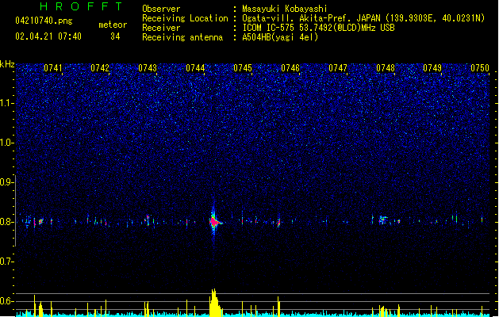
Task: Click the 0.9 kHz axis label
Action: (6, 182)
